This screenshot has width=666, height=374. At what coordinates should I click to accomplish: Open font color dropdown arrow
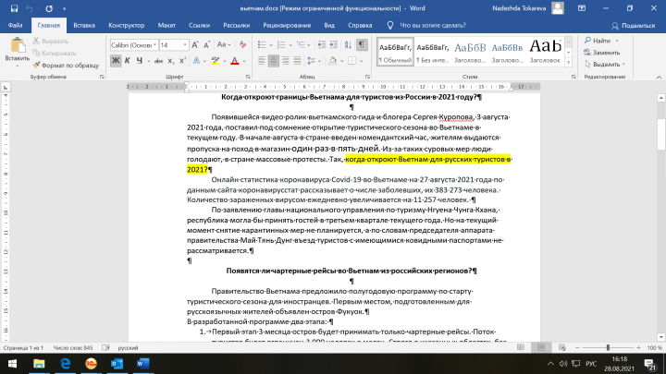tap(244, 62)
